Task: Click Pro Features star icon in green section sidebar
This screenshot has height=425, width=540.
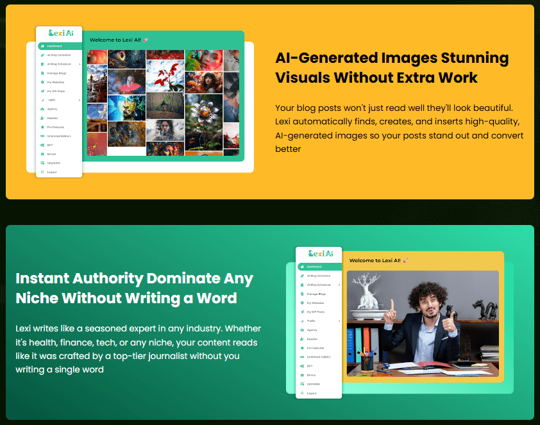Action: [301, 347]
